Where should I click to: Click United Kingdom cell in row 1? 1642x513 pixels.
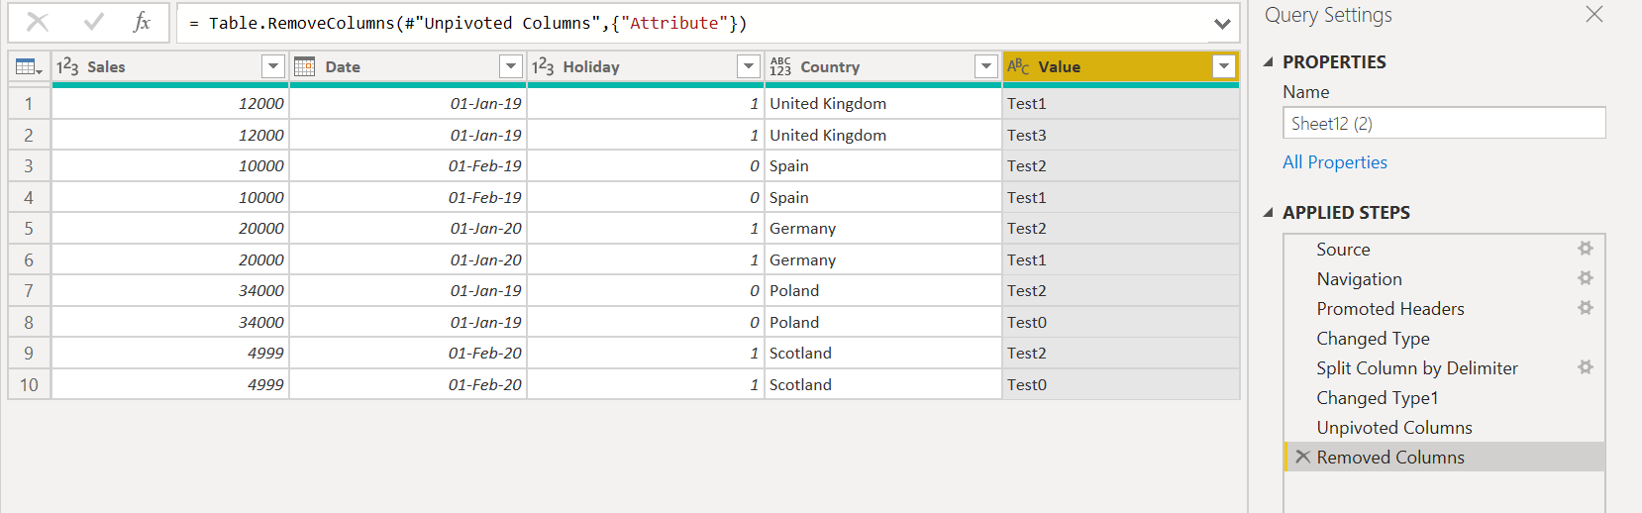click(883, 103)
